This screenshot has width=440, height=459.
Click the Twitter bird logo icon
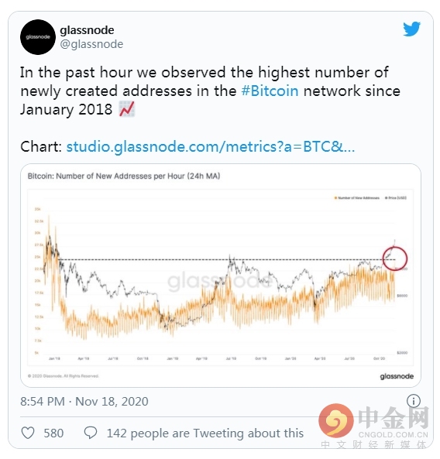point(411,29)
